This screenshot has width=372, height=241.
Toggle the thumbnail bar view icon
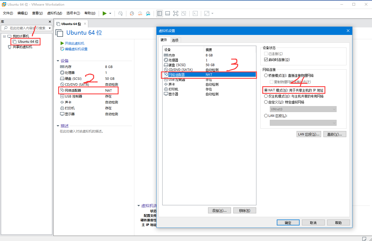(168, 13)
